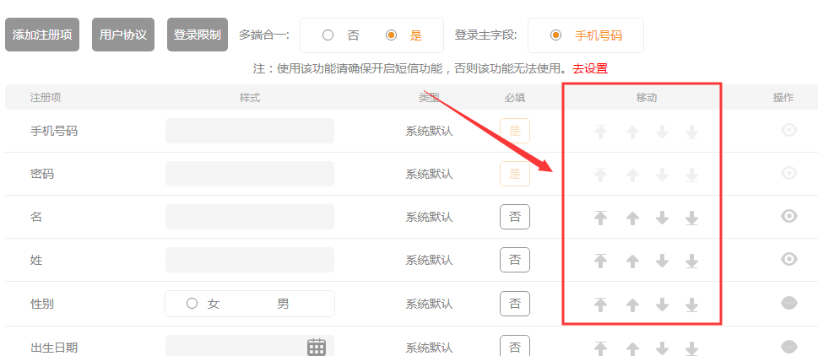Toggle visibility eye for 姓 row

[x=788, y=258]
